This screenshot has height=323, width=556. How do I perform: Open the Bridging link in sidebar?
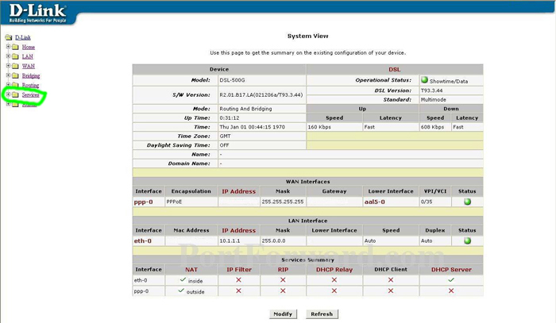pyautogui.click(x=31, y=75)
